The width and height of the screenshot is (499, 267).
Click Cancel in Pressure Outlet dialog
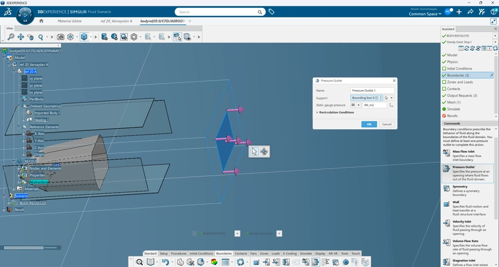pos(387,124)
